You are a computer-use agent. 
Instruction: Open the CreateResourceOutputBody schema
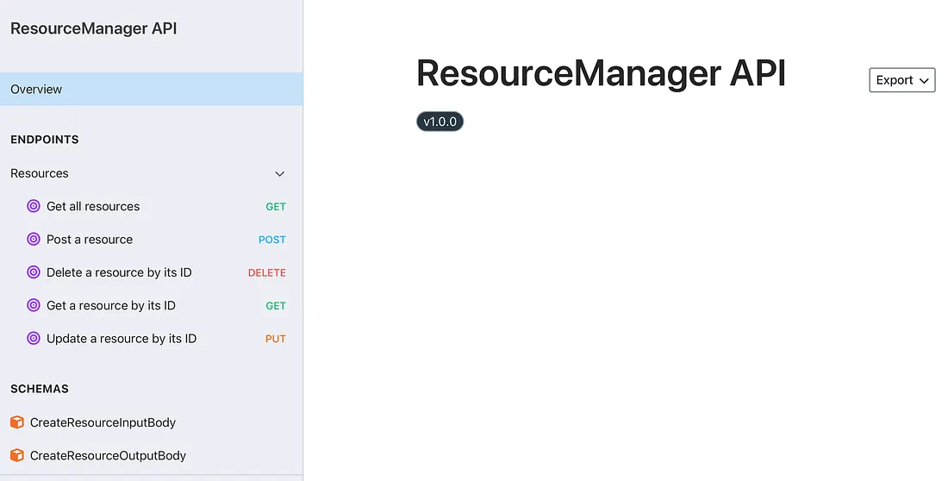click(x=108, y=455)
